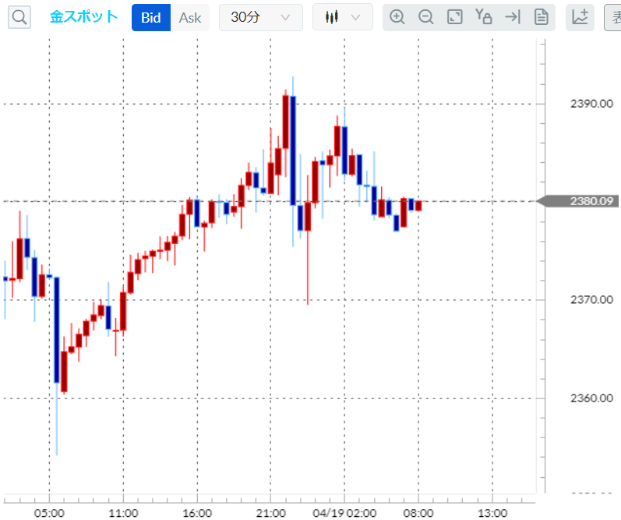The width and height of the screenshot is (621, 520).
Task: Click the 04/19 02:00 time label
Action: tap(344, 513)
